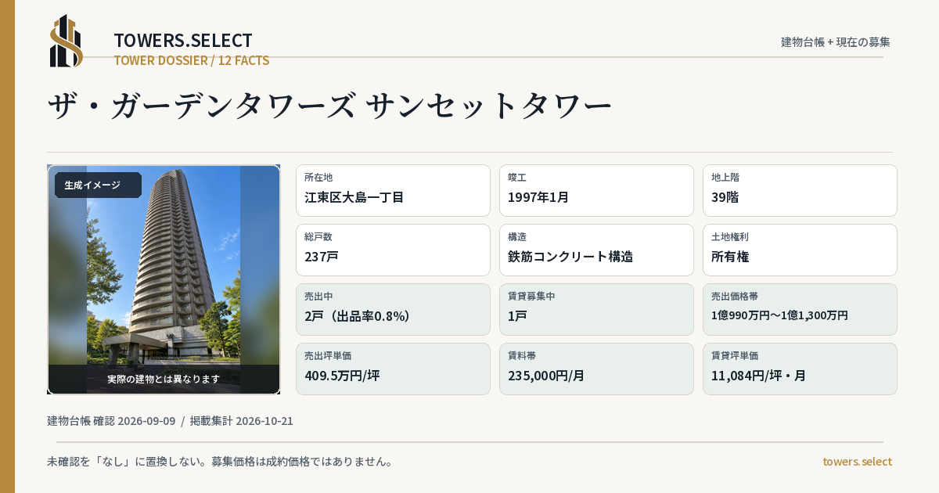This screenshot has height=493, width=939.
Task: Open the tower building image thumbnail
Action: (164, 279)
